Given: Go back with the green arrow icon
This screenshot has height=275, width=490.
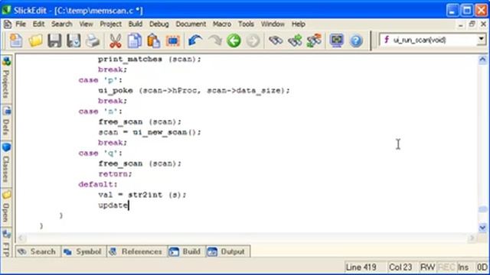Looking at the screenshot, I should 234,40.
